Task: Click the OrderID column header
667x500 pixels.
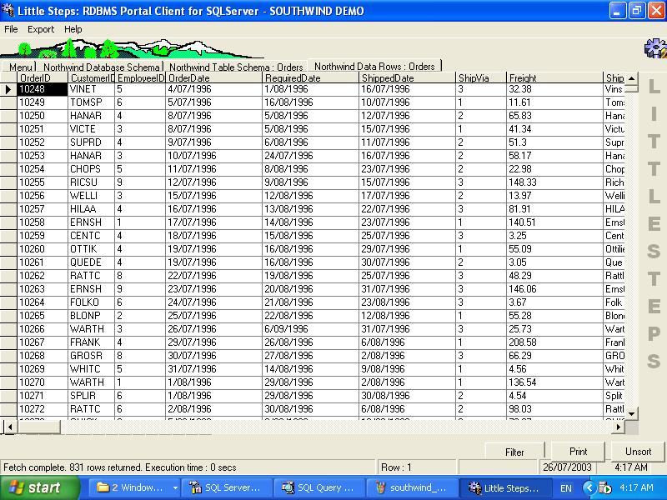Action: pyautogui.click(x=43, y=77)
